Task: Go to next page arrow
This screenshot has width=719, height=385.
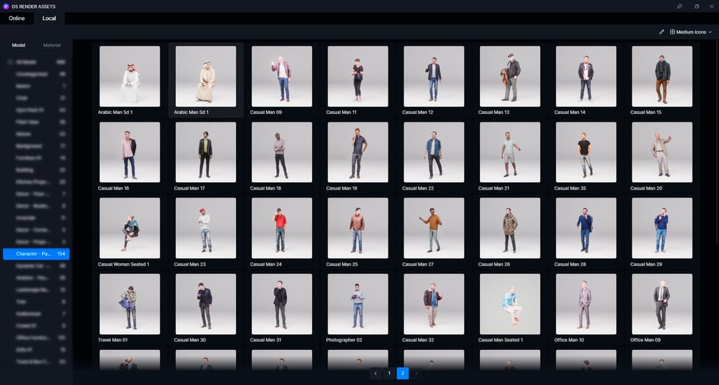Action: [416, 374]
